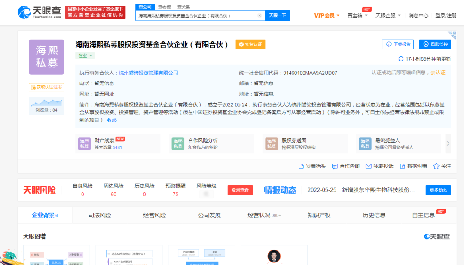This screenshot has width=464, height=265.
Task: Click the 去认证 link
Action: pyautogui.click(x=438, y=73)
